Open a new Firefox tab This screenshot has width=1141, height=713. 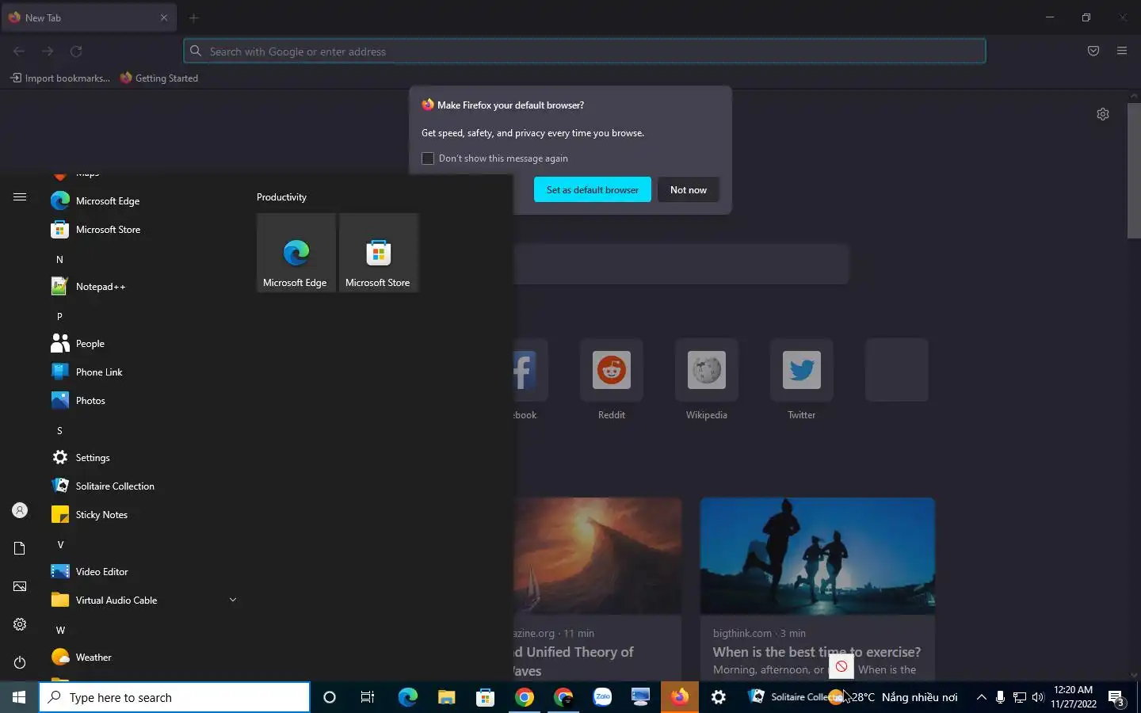pyautogui.click(x=194, y=17)
